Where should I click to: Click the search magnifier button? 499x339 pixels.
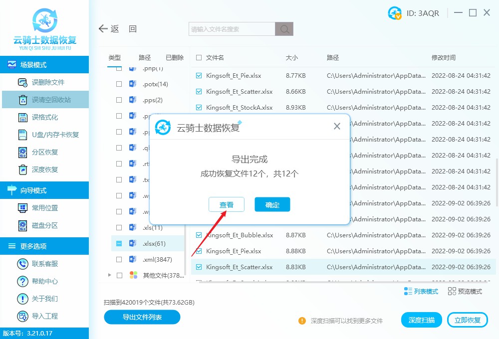tap(284, 29)
